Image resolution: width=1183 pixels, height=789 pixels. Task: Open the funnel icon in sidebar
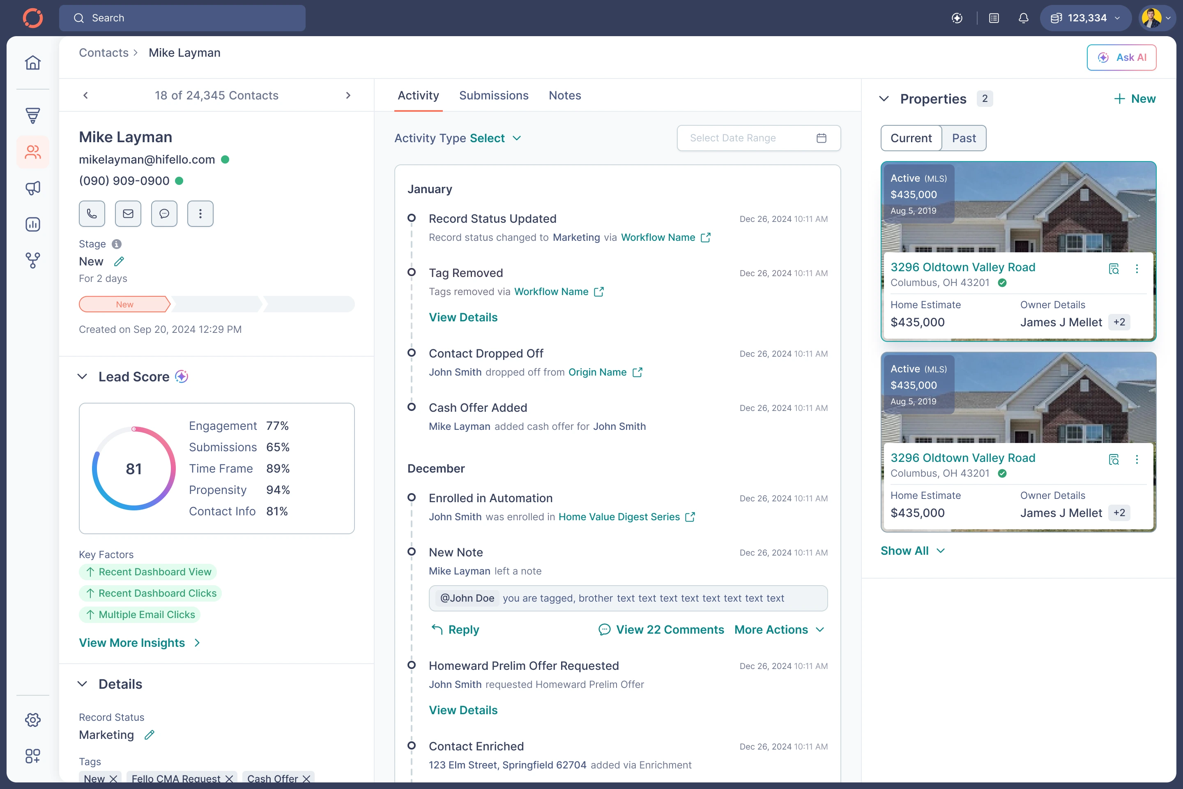[33, 115]
